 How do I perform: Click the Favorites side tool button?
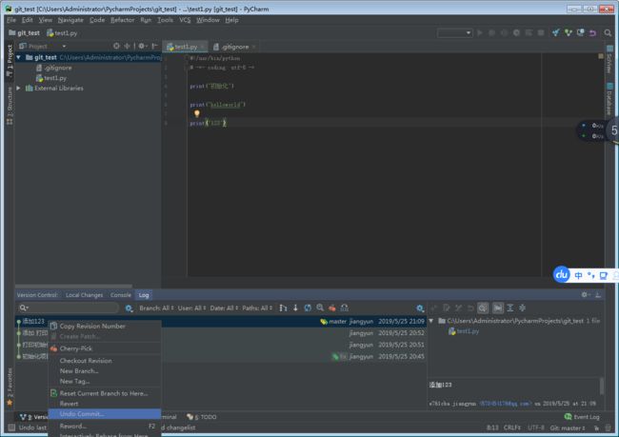click(10, 387)
